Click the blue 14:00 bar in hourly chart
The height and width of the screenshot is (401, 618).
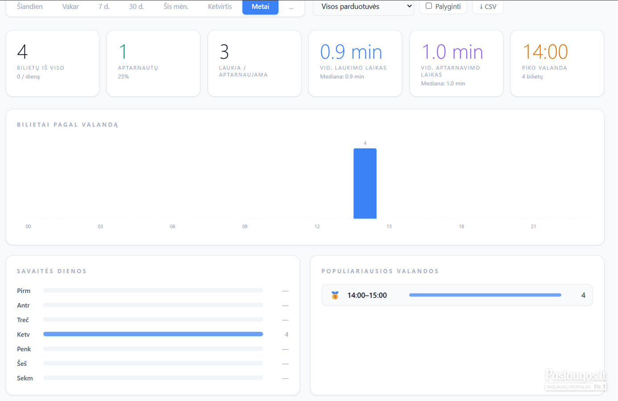click(365, 184)
